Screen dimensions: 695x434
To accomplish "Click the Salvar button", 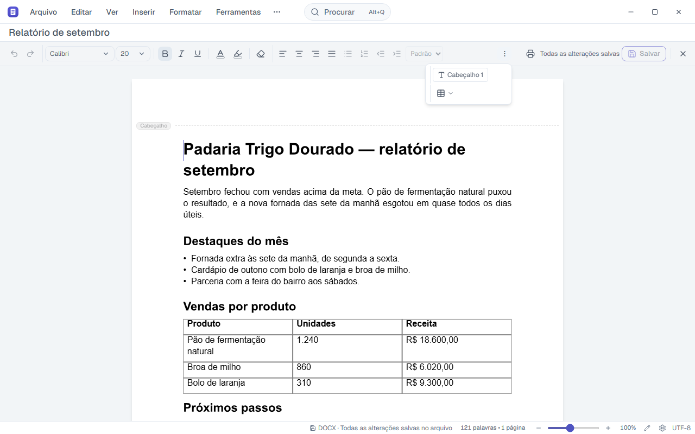I will point(644,54).
